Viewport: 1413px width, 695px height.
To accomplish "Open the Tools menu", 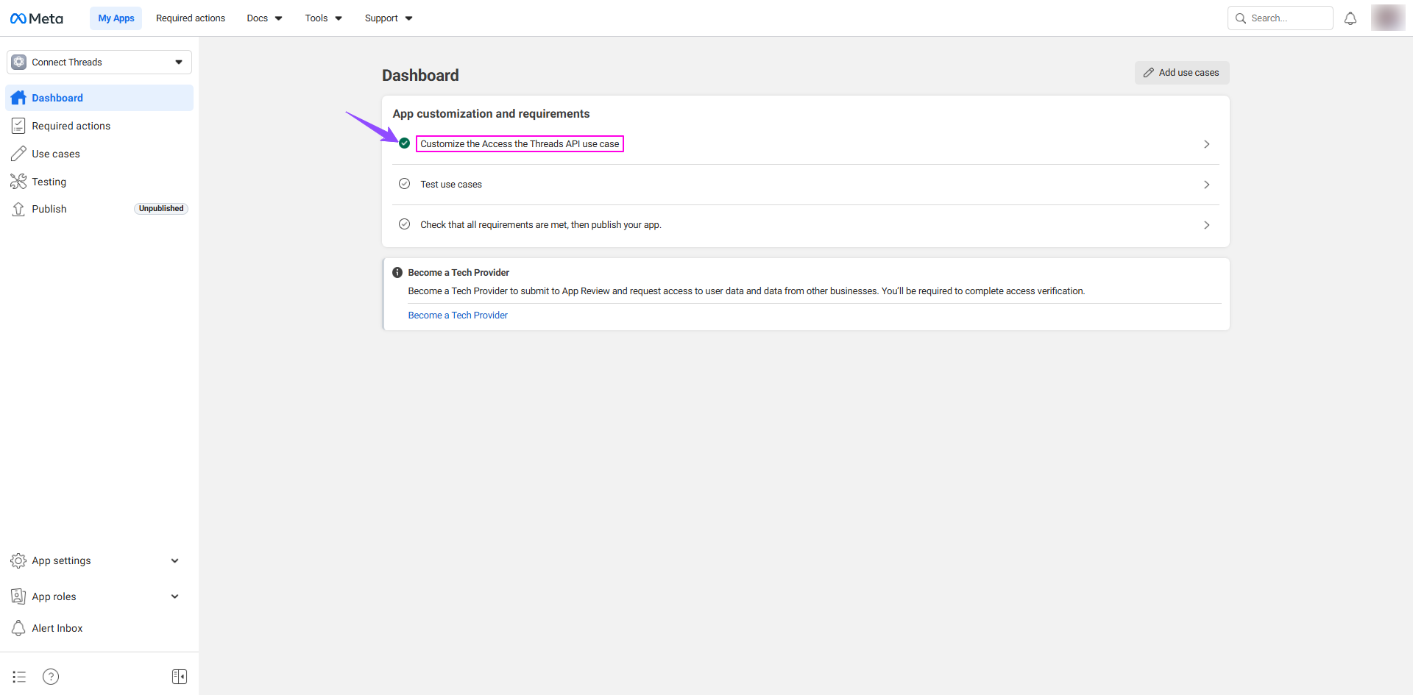I will 323,18.
